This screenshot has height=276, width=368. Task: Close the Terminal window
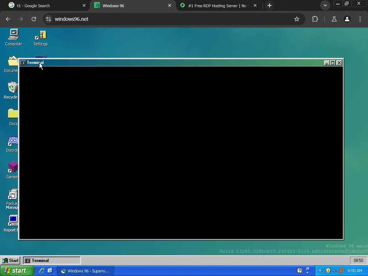click(x=339, y=63)
